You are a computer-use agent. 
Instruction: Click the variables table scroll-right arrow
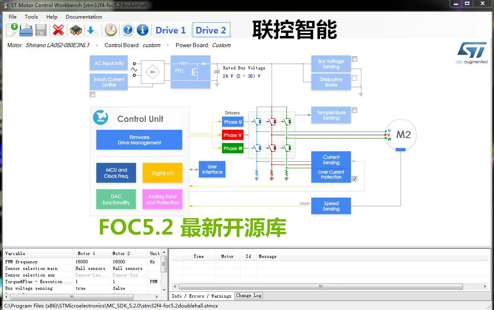(x=157, y=297)
